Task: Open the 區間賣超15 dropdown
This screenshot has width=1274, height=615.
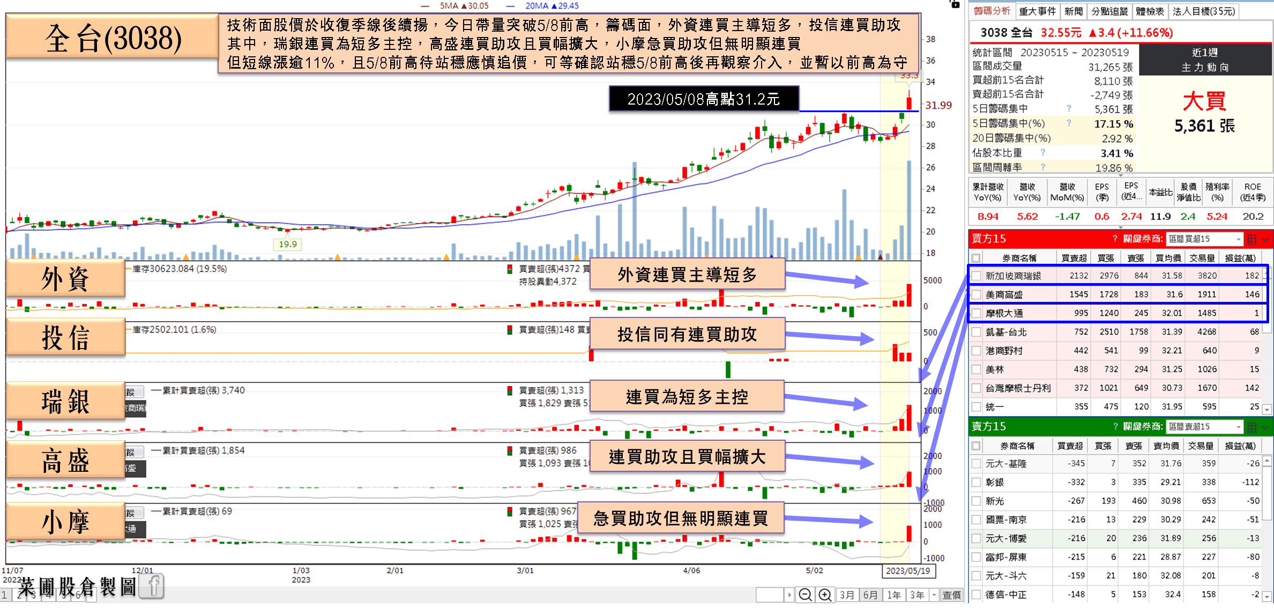Action: click(1204, 427)
